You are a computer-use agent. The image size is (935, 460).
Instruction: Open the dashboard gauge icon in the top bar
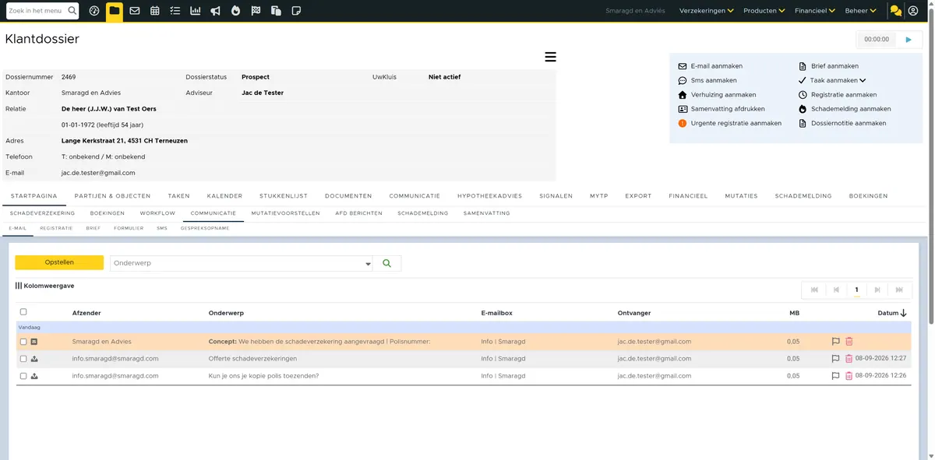pos(94,11)
